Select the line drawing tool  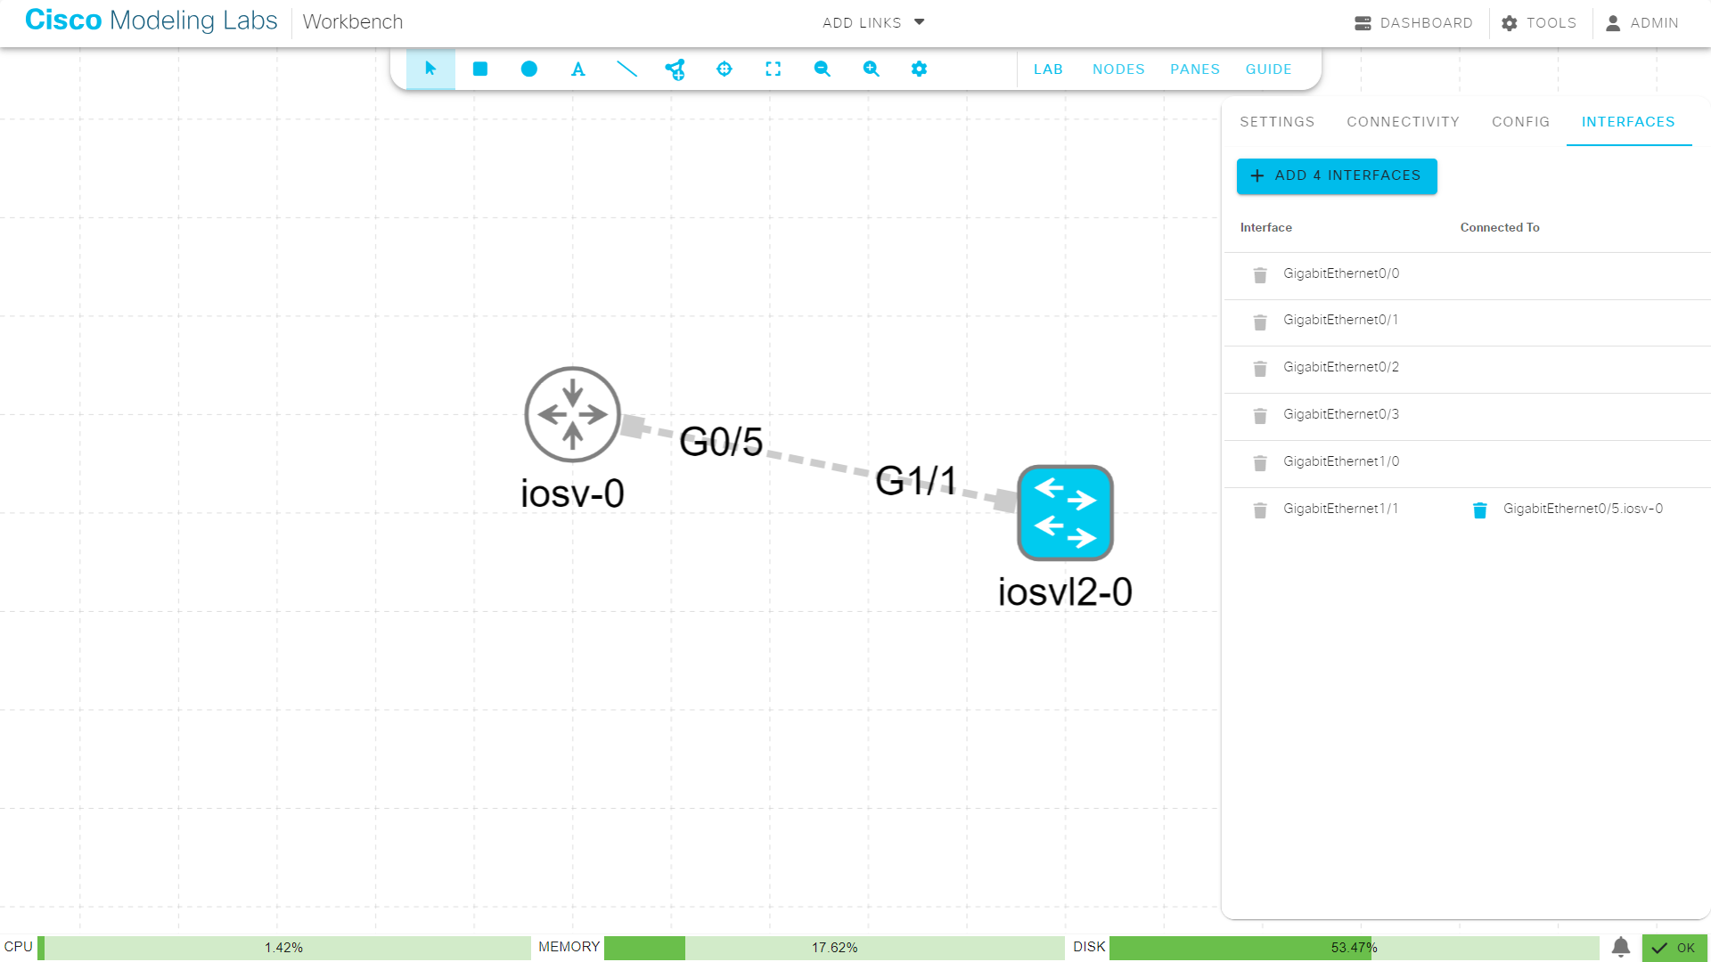(x=626, y=69)
